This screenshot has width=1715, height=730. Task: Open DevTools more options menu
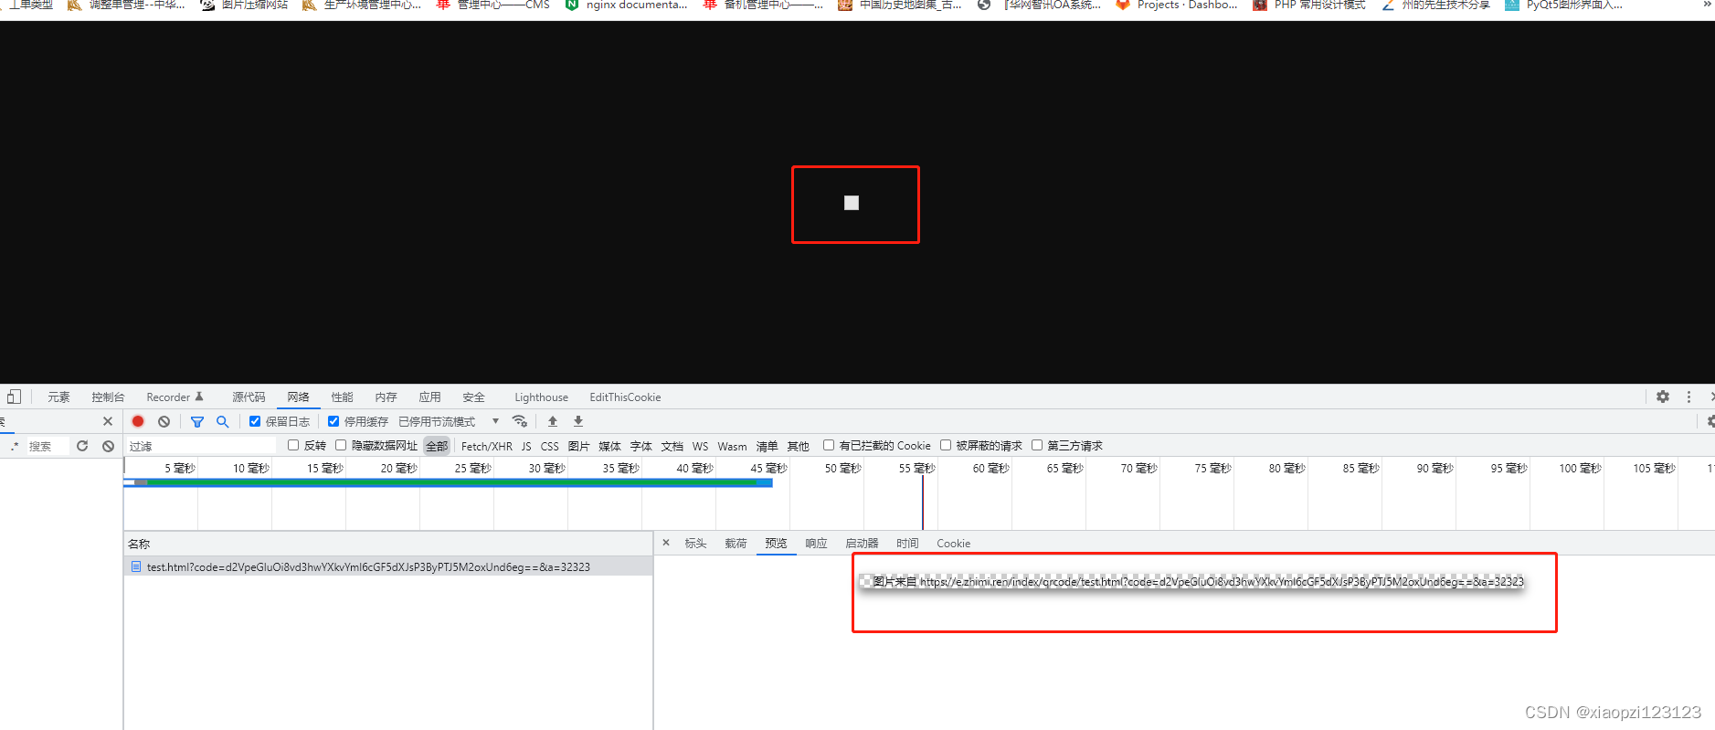[1689, 397]
